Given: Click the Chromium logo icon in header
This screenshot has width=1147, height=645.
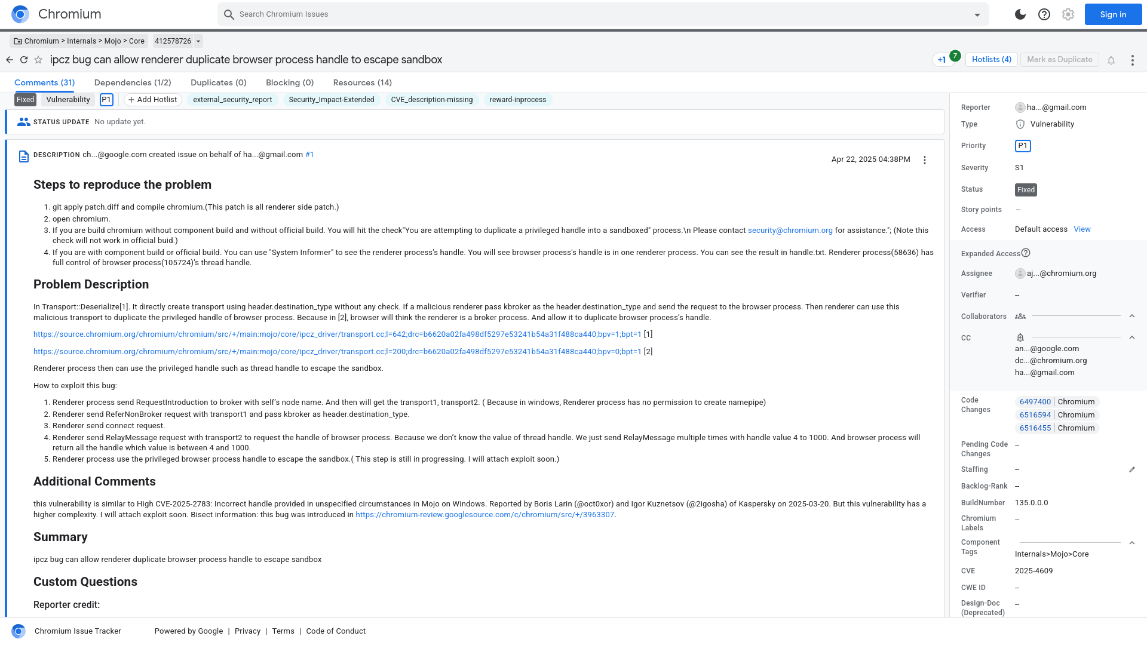Looking at the screenshot, I should pyautogui.click(x=20, y=14).
